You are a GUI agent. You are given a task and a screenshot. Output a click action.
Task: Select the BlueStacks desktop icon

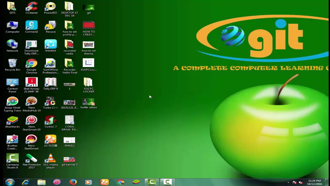(12, 122)
